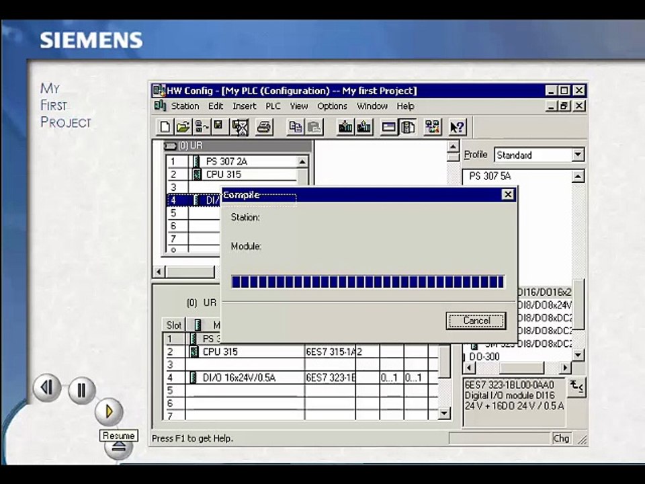Open the Insert menu

(x=245, y=106)
